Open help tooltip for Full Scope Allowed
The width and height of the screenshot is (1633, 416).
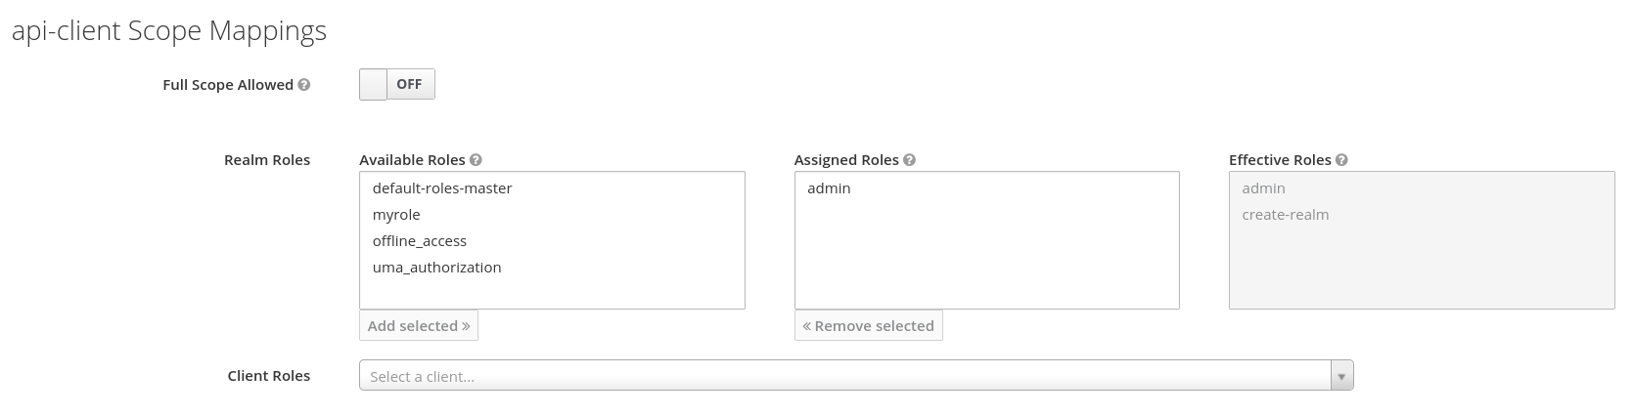[304, 85]
